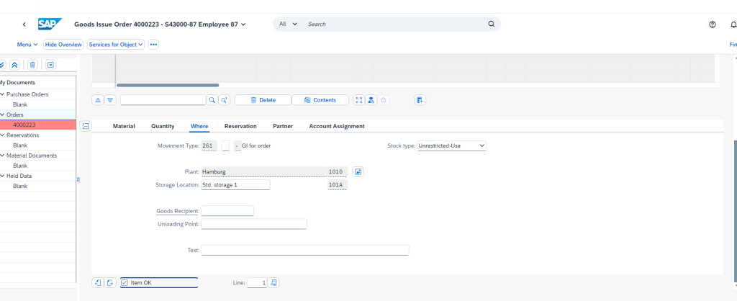The width and height of the screenshot is (737, 301).
Task: Click the horizontal scrollbar of item grid
Action: [x=167, y=85]
